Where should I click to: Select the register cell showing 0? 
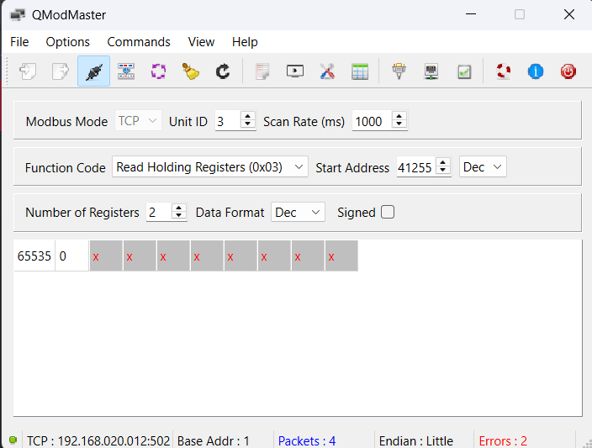tap(72, 256)
